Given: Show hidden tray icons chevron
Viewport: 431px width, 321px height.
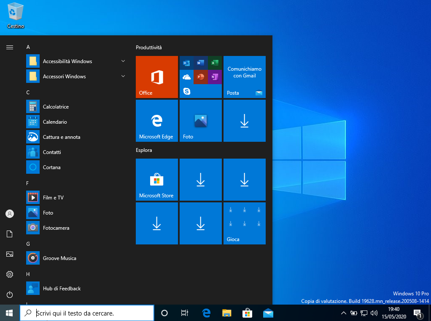Looking at the screenshot, I should [x=344, y=313].
